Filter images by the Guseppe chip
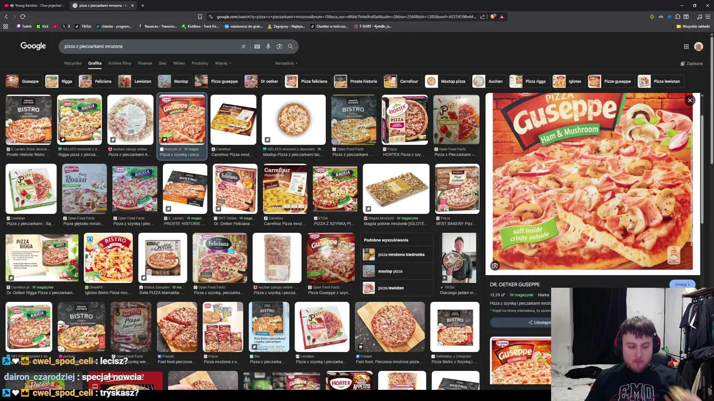 tap(23, 81)
